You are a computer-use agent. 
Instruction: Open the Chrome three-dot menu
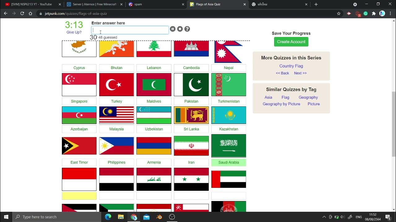(390, 14)
